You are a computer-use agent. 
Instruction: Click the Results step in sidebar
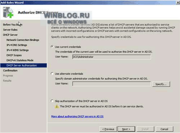point(7,81)
